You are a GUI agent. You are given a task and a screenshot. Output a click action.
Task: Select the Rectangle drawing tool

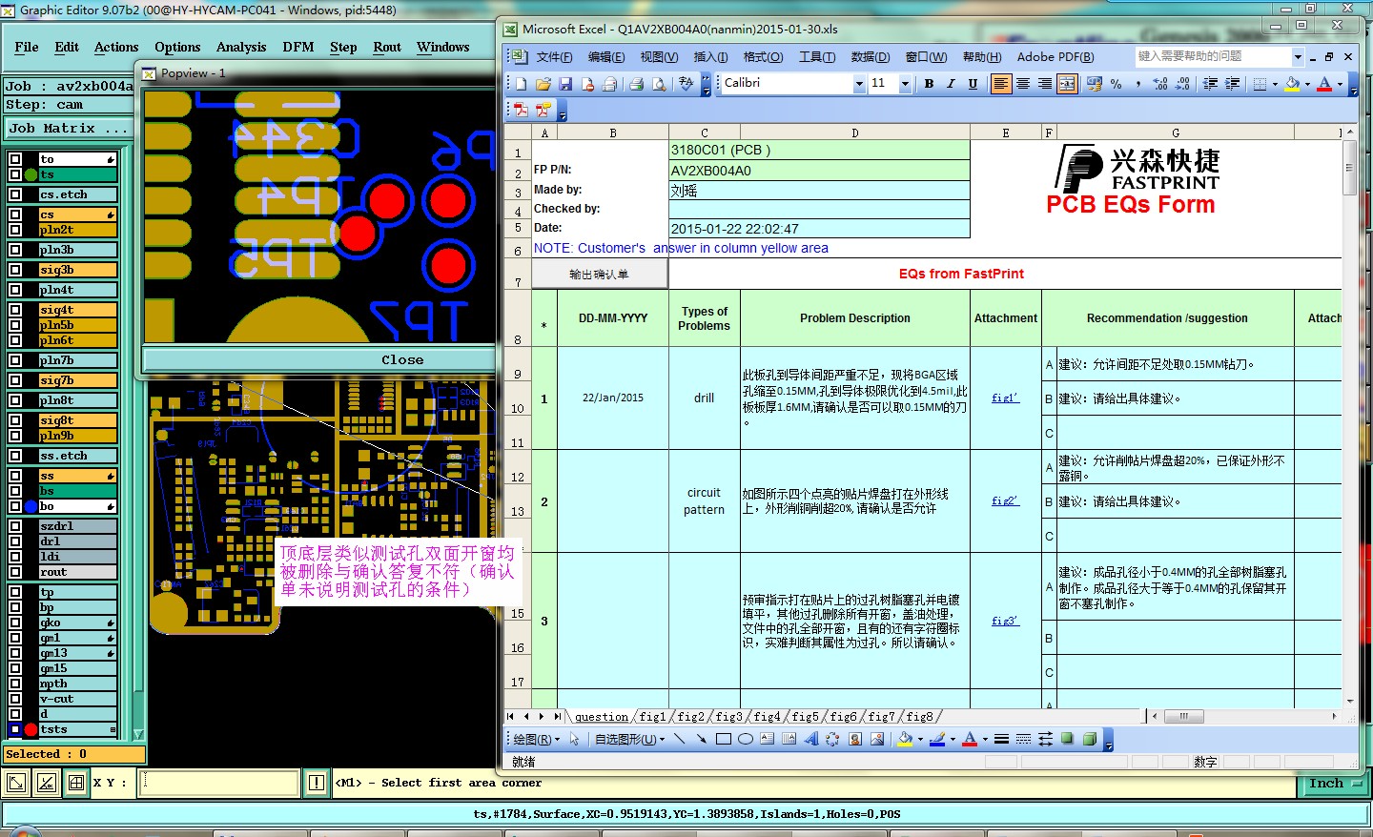click(724, 739)
